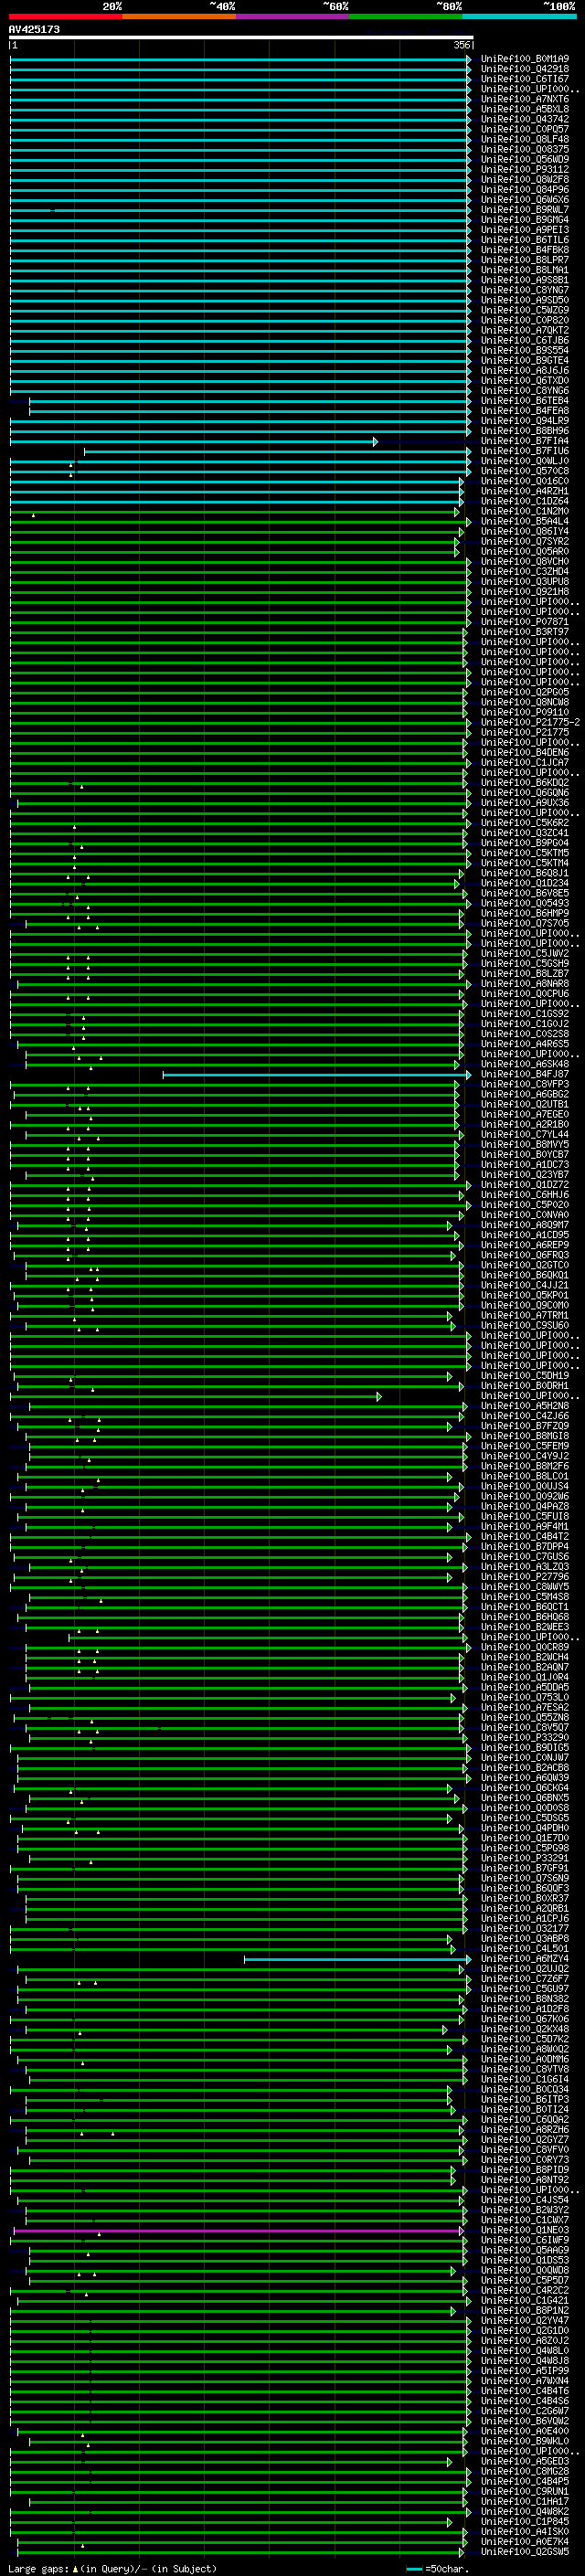This screenshot has height=2576, width=585.
Task: Select hit label UniRef100_Q84P96
Action: [525, 189]
